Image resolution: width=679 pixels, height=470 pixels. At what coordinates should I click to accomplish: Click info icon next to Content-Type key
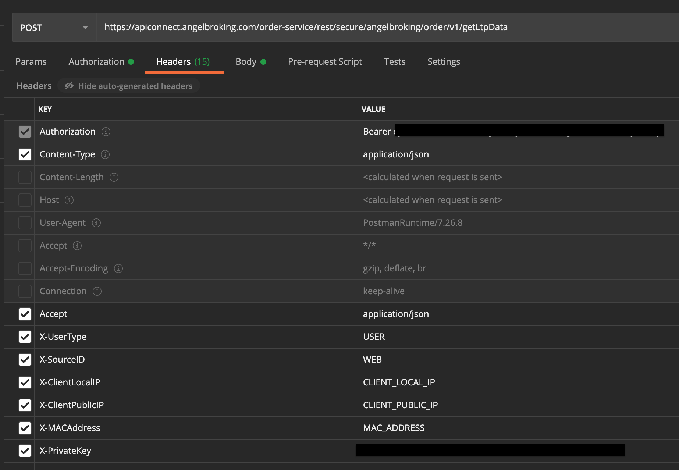[x=105, y=154]
